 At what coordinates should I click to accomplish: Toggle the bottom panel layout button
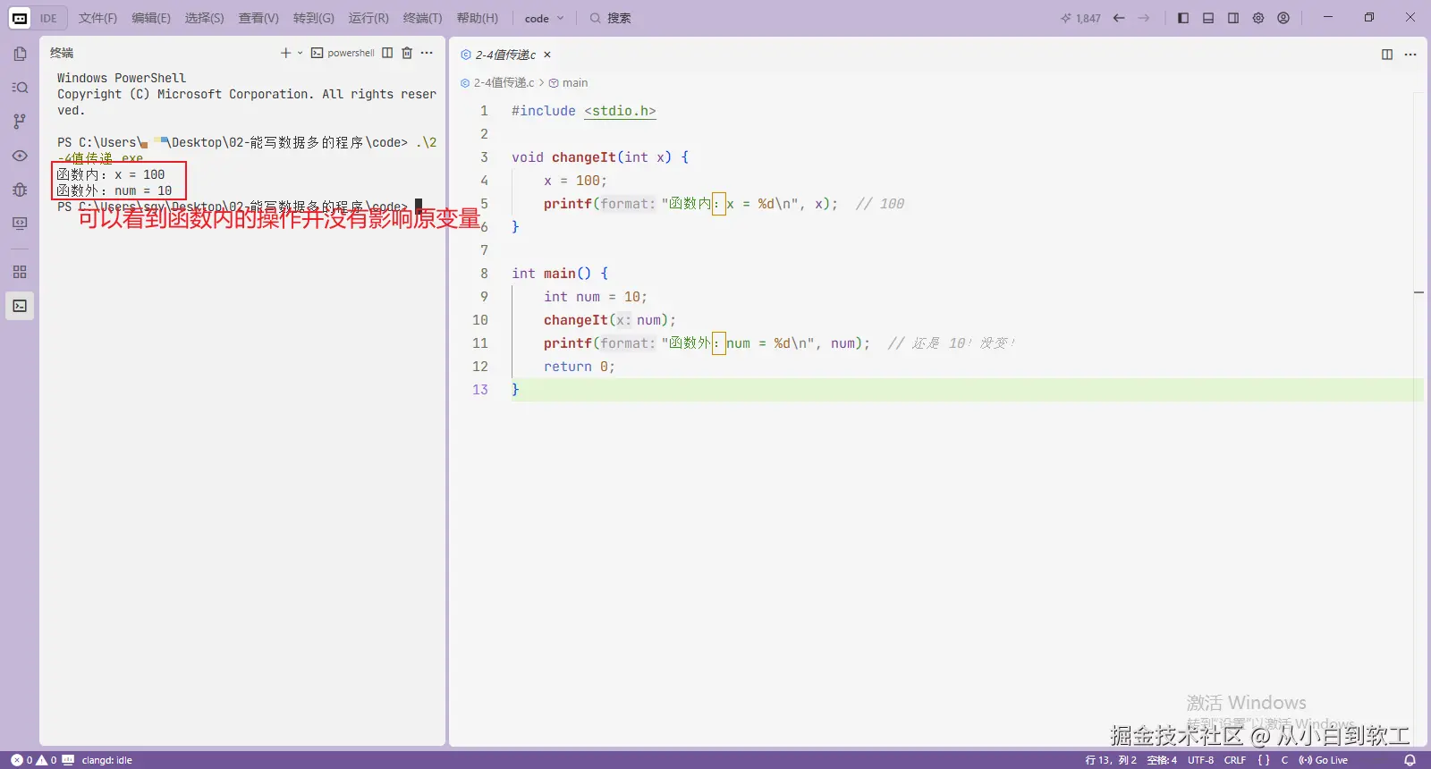coord(1208,18)
